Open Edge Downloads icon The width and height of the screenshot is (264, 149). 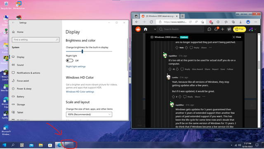pyautogui.click(x=240, y=22)
